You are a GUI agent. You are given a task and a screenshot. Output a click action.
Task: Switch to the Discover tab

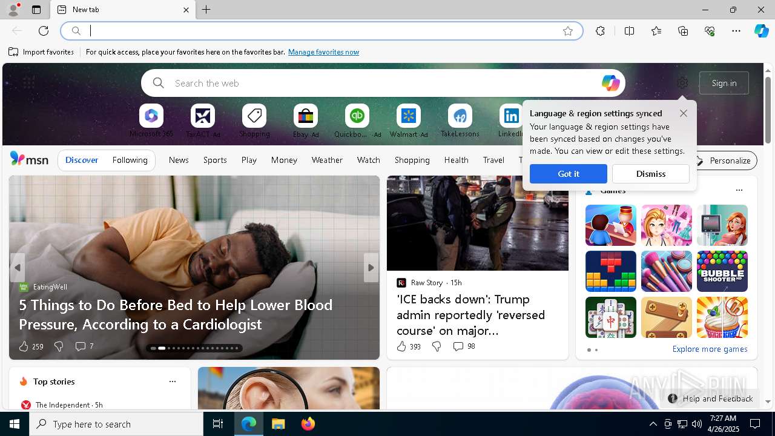pyautogui.click(x=82, y=160)
